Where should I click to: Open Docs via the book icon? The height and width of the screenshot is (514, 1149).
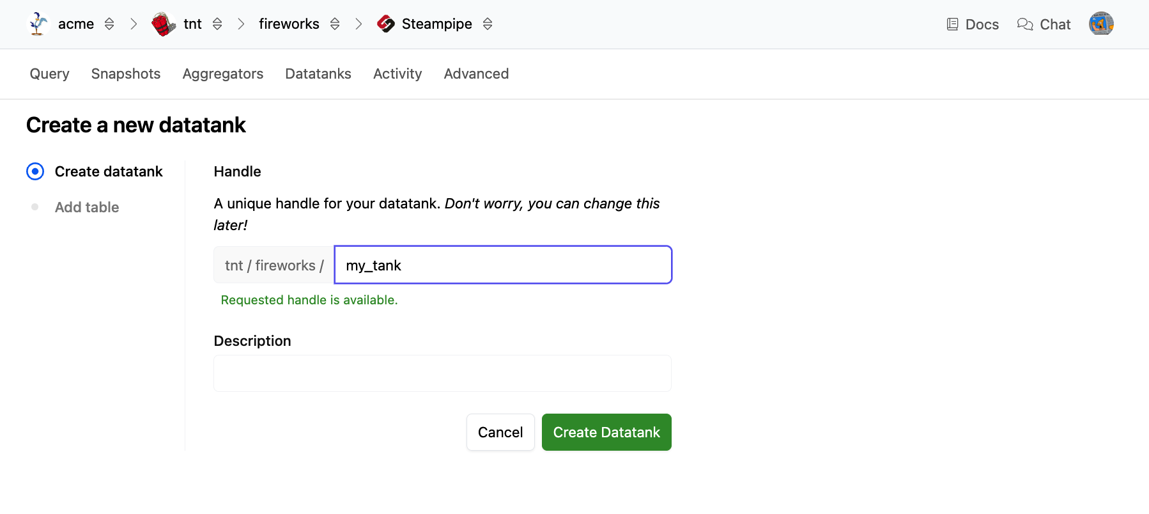952,24
